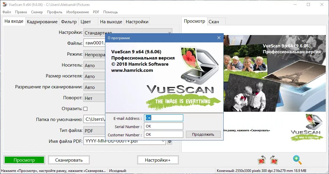Switch to the На входе tab

tap(14, 21)
